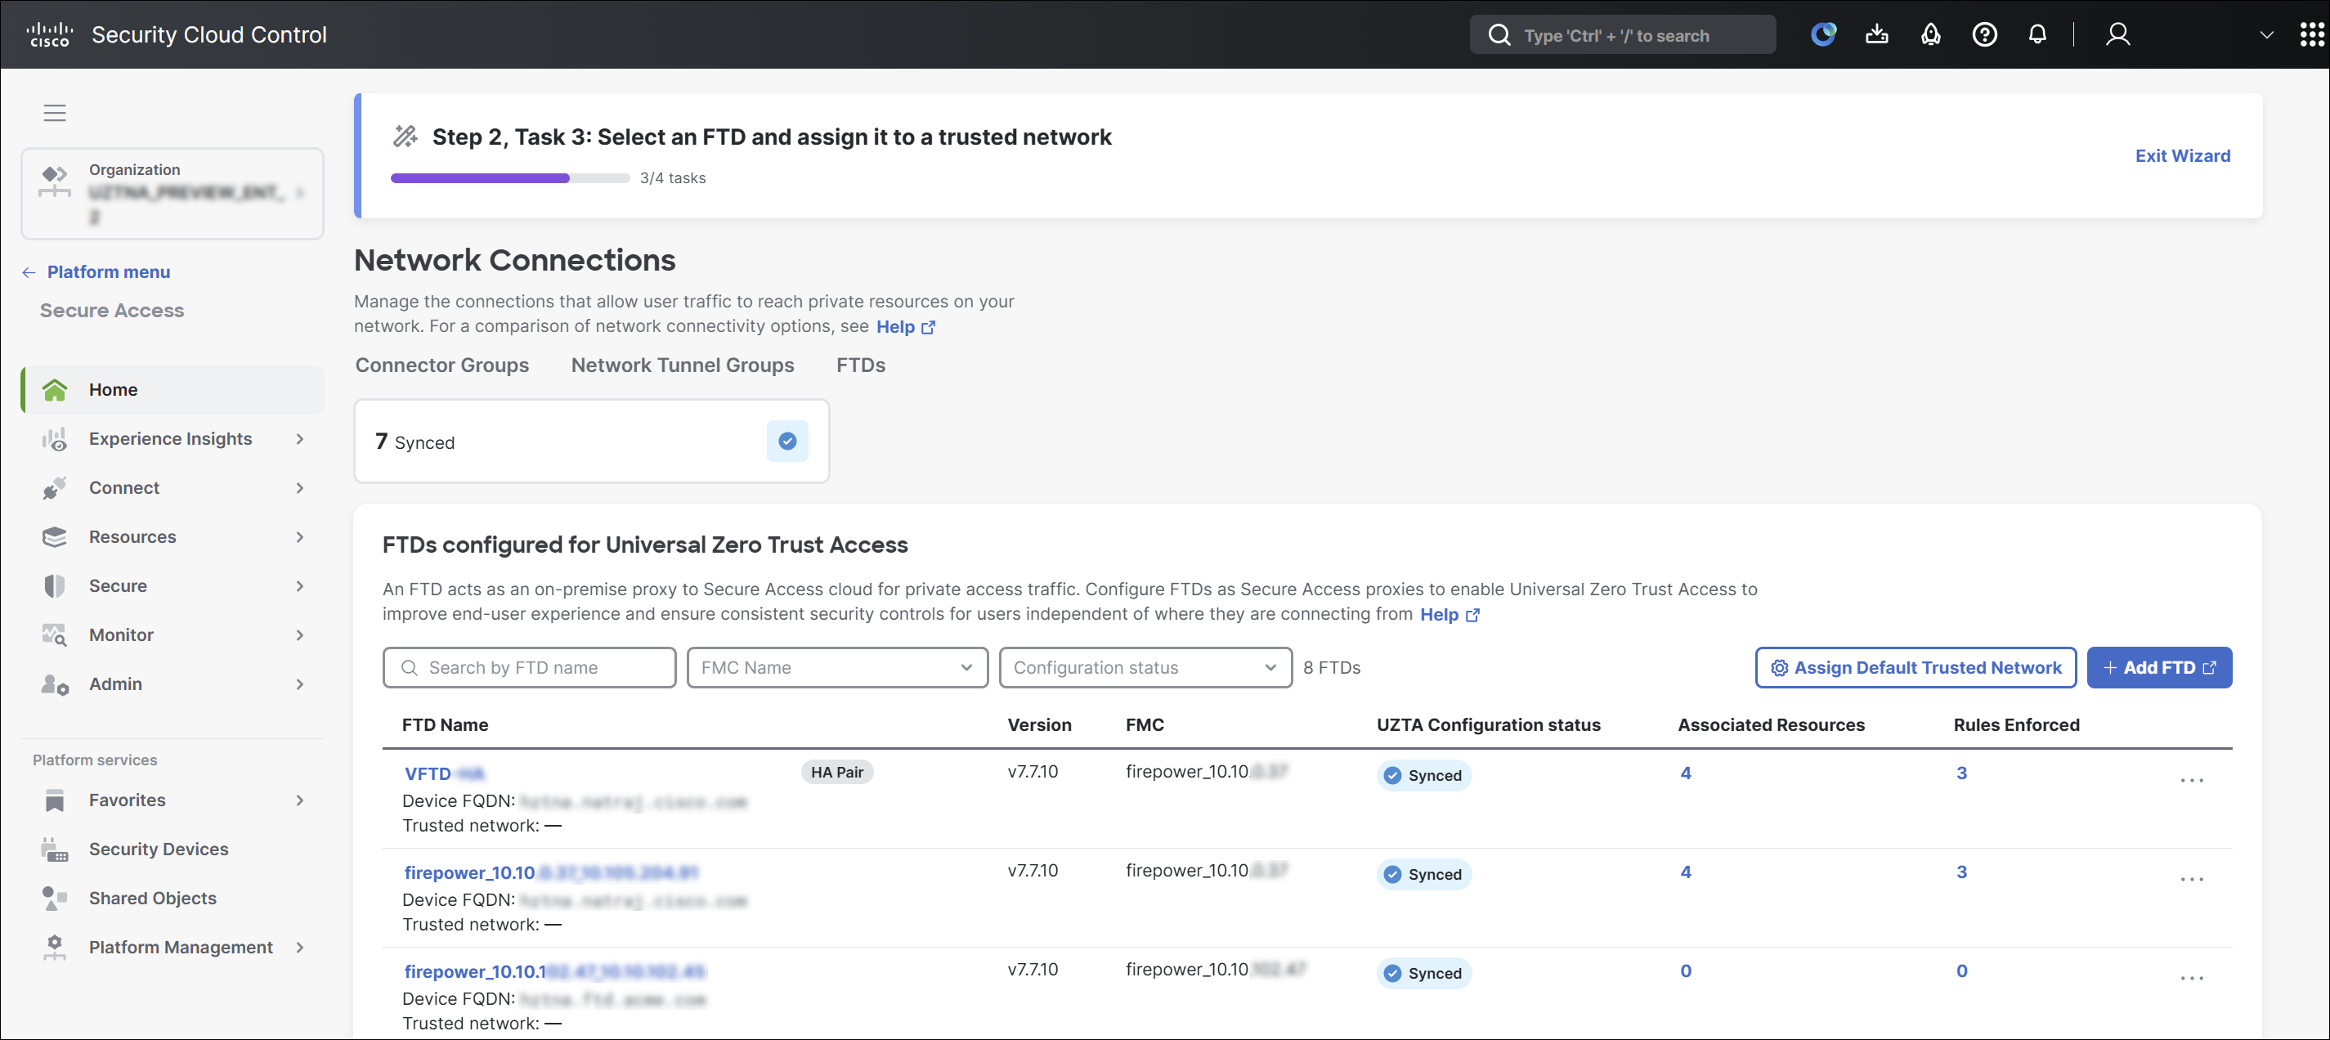Screen dimensions: 2330x1040
Task: Open the notifications bell icon
Action: click(2037, 34)
